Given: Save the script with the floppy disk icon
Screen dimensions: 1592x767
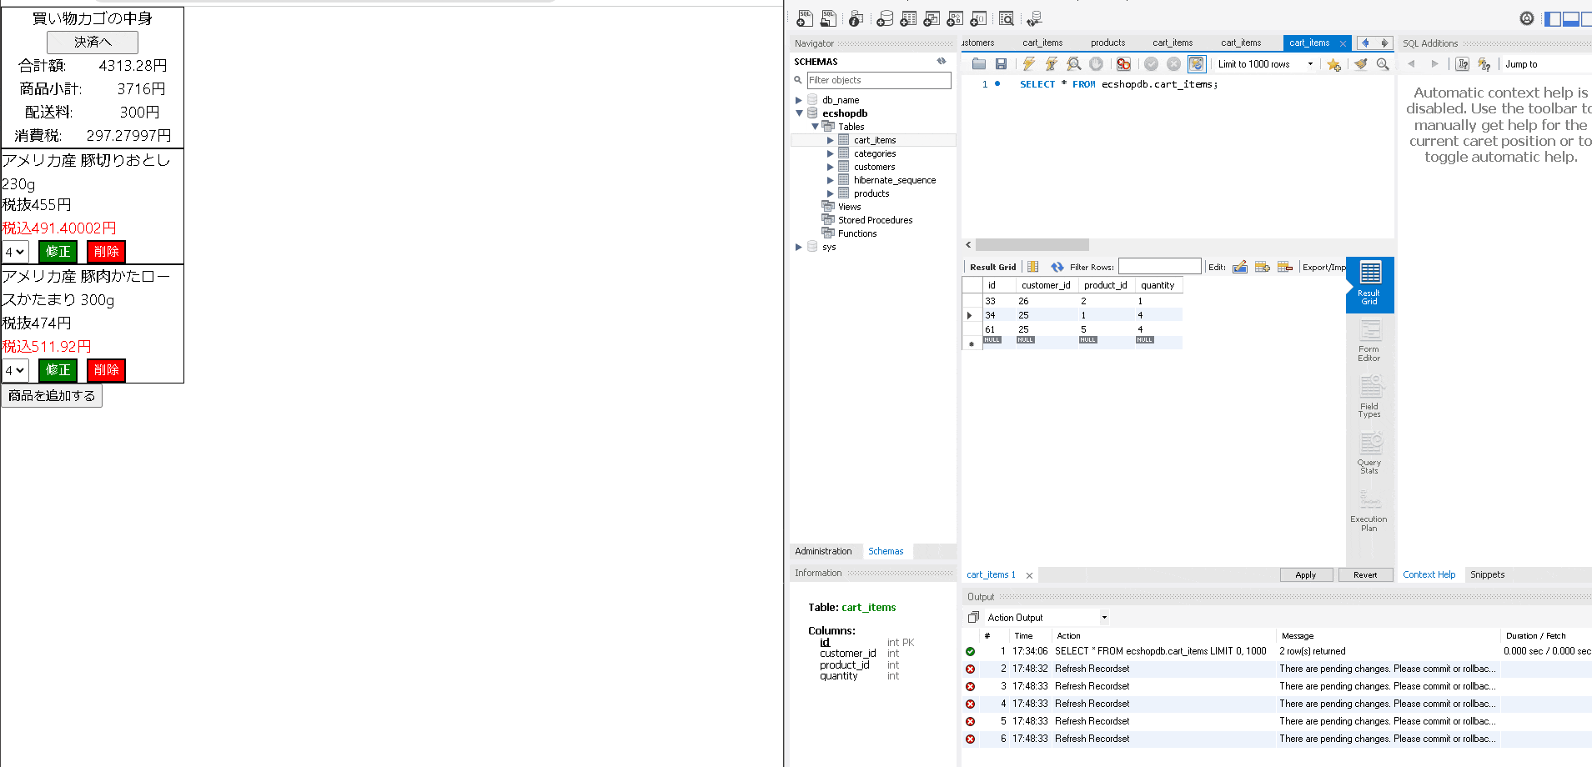Looking at the screenshot, I should [1001, 64].
